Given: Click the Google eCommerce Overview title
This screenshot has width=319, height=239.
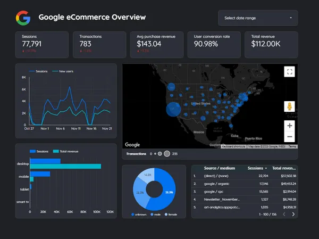Looking at the screenshot, I should [x=92, y=17].
